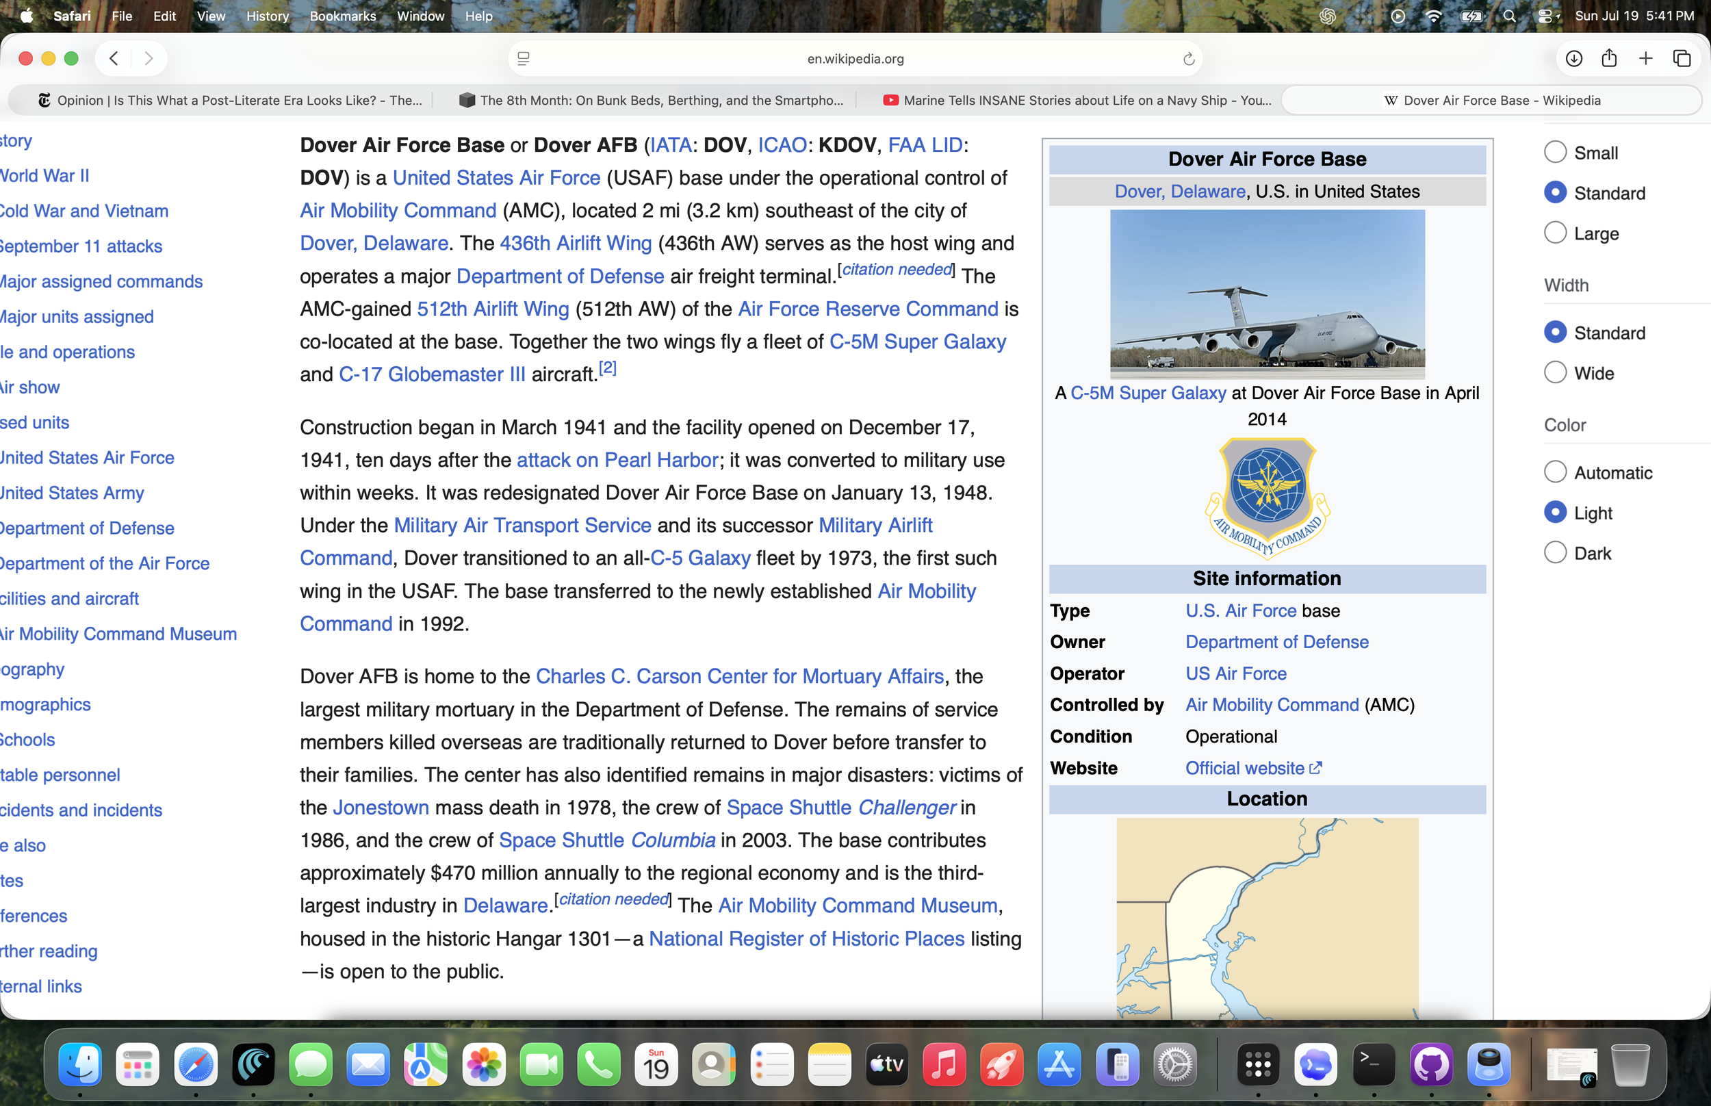
Task: Open System Settings from the Dock
Action: click(1174, 1064)
